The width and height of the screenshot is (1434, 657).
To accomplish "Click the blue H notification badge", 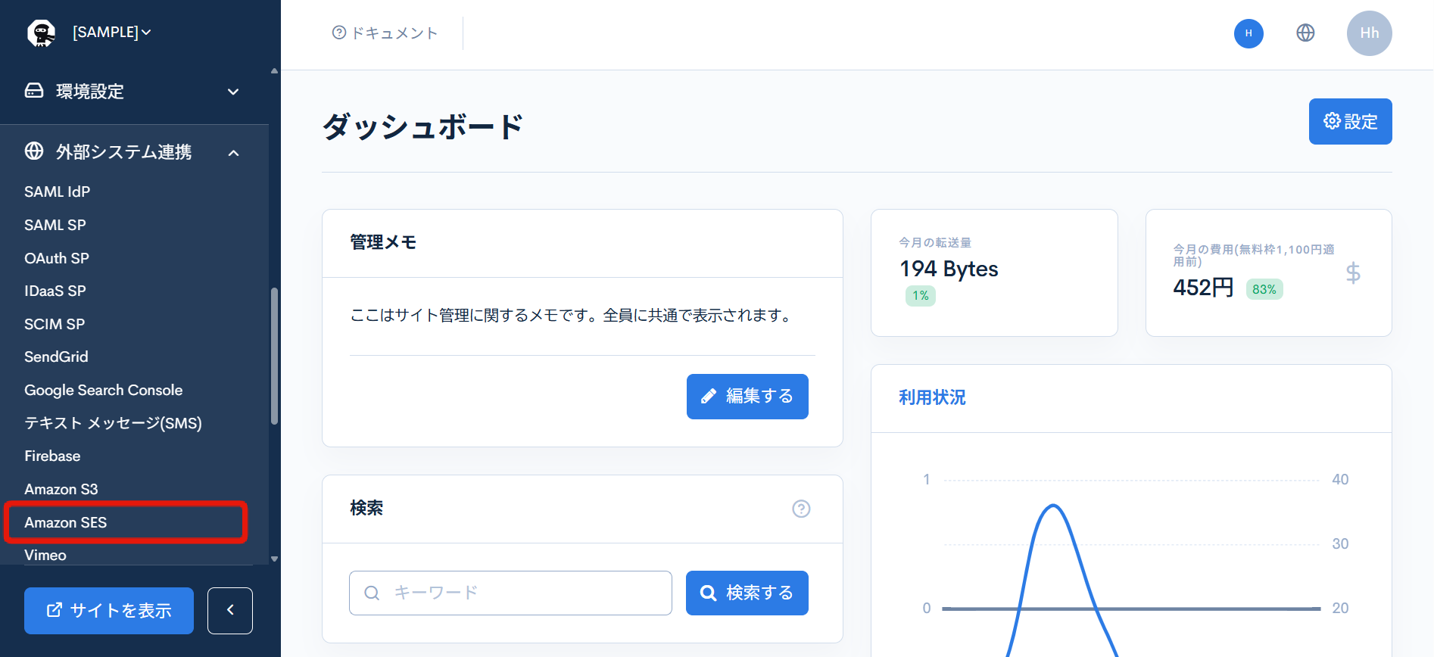I will tap(1249, 33).
